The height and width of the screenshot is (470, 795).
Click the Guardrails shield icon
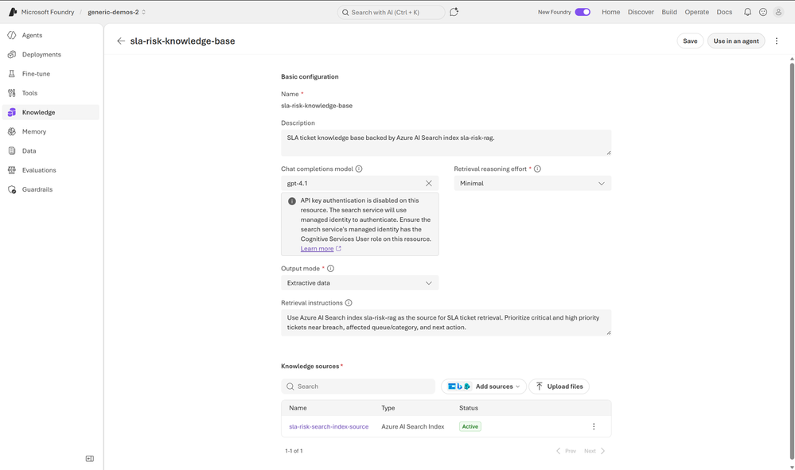pos(12,189)
